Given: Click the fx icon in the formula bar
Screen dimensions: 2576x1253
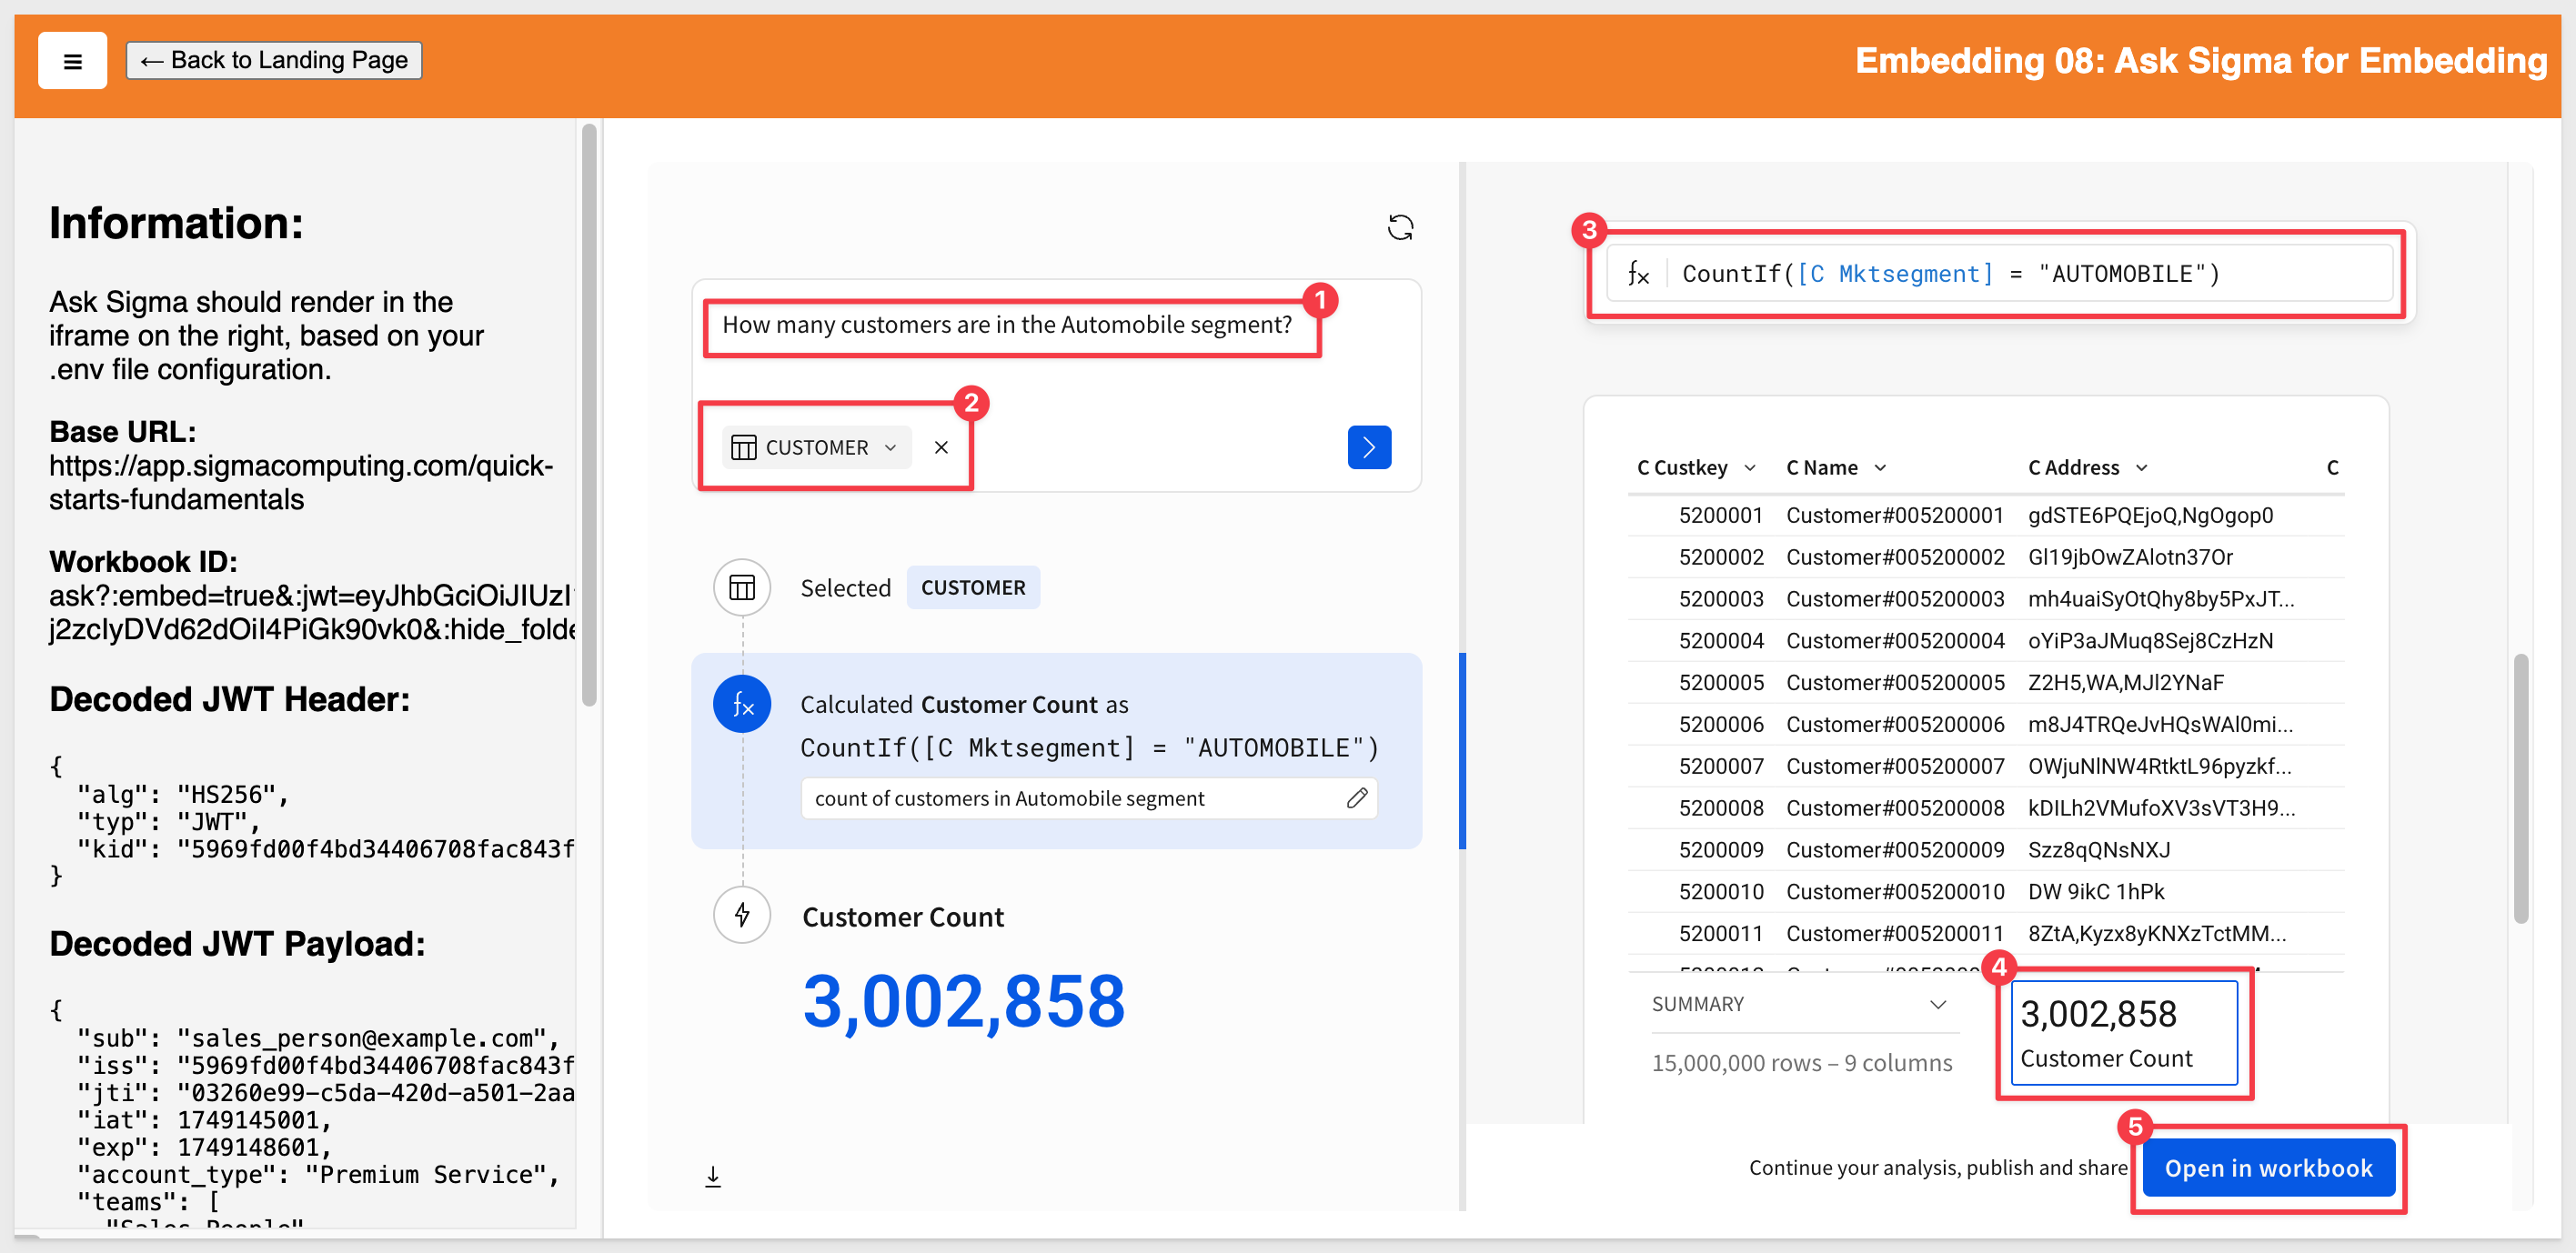Looking at the screenshot, I should tap(1638, 273).
